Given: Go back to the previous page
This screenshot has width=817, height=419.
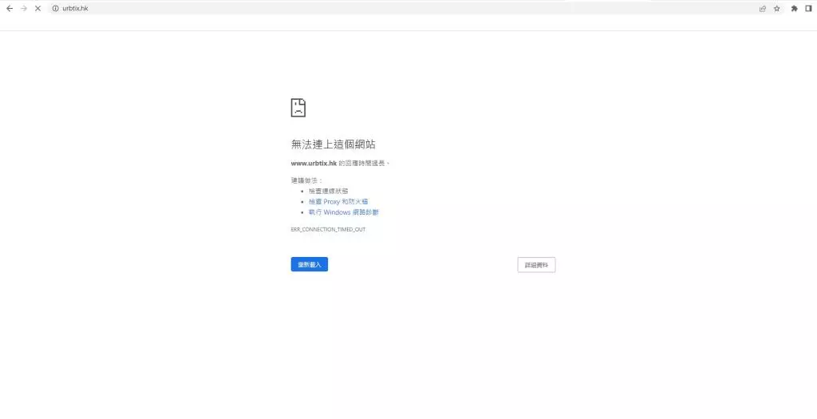Looking at the screenshot, I should [x=10, y=8].
